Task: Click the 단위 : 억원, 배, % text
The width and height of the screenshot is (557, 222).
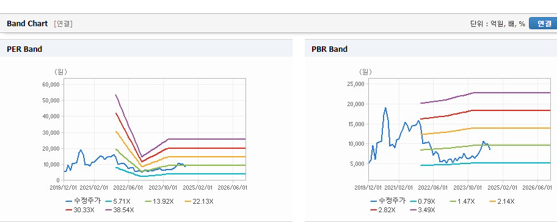Action: click(498, 24)
